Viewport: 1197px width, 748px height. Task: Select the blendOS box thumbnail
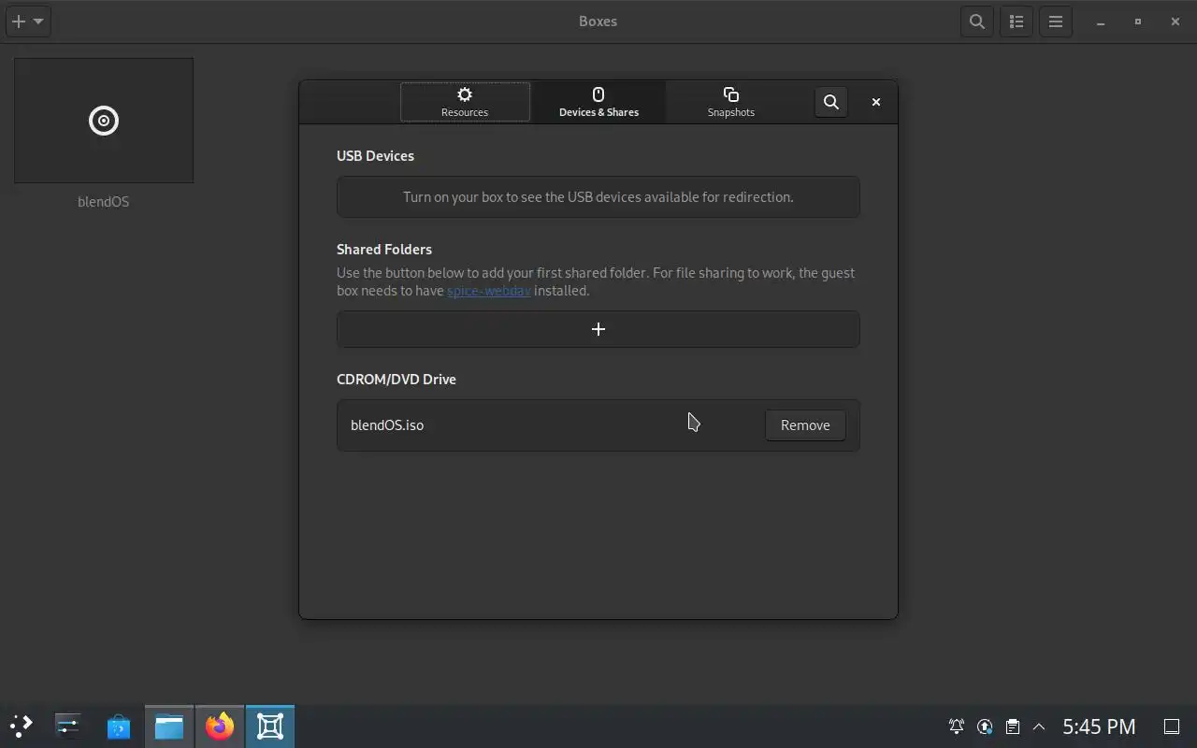104,121
